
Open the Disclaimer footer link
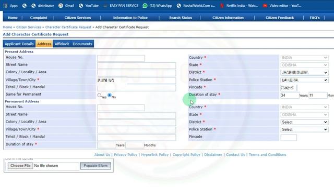click(x=213, y=155)
